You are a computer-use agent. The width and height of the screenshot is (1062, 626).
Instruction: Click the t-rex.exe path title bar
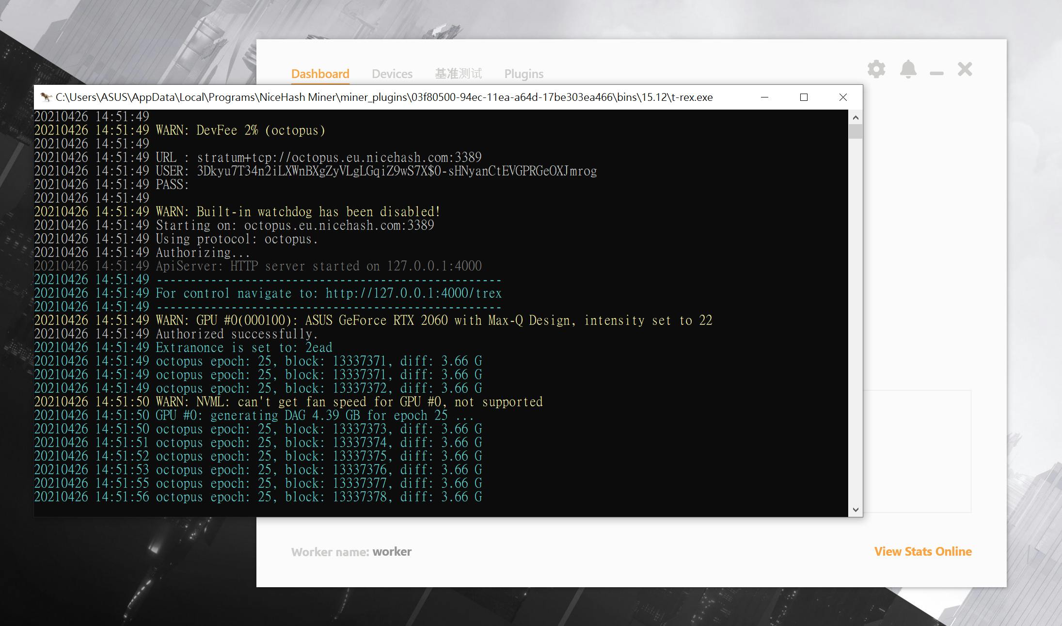[384, 97]
